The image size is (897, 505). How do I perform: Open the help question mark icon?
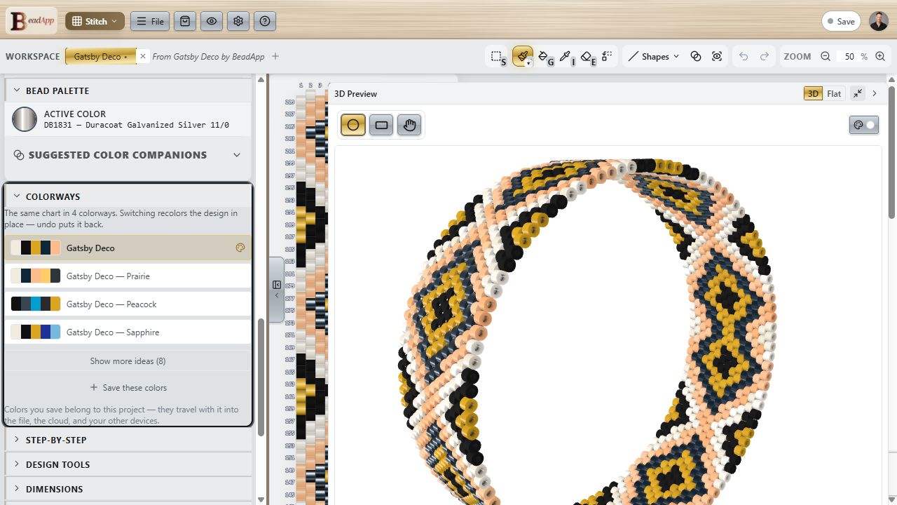point(265,21)
